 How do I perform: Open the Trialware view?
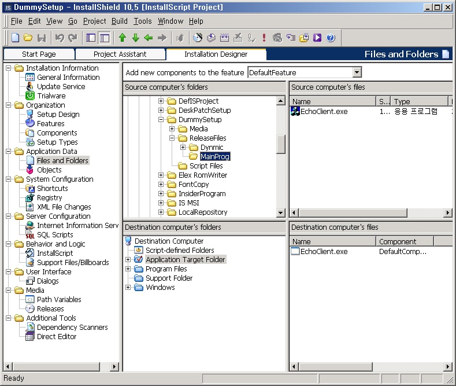point(51,96)
